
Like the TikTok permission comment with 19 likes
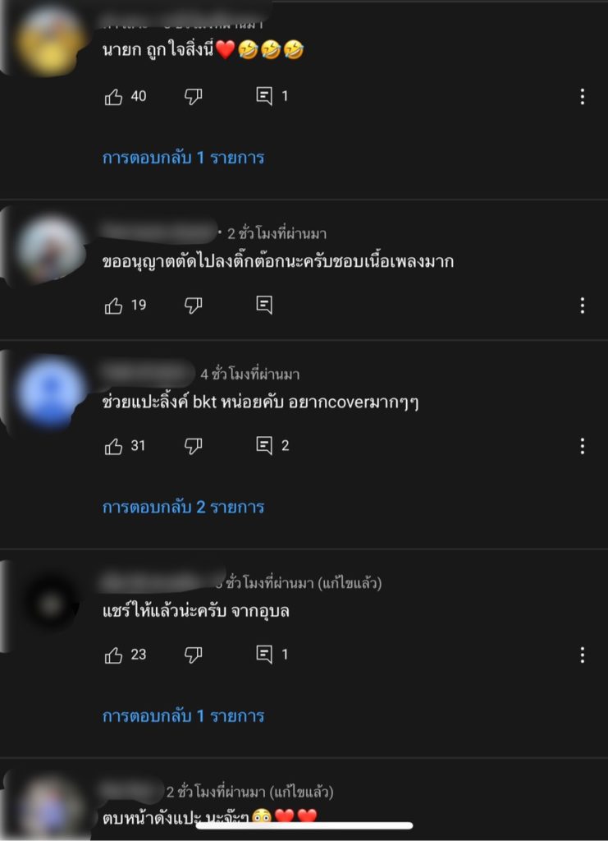coord(113,306)
